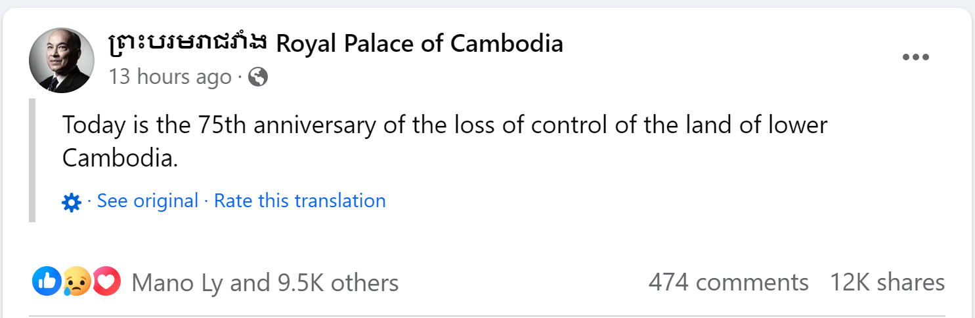
Task: Click "See original" to show untranslated post
Action: [x=147, y=201]
